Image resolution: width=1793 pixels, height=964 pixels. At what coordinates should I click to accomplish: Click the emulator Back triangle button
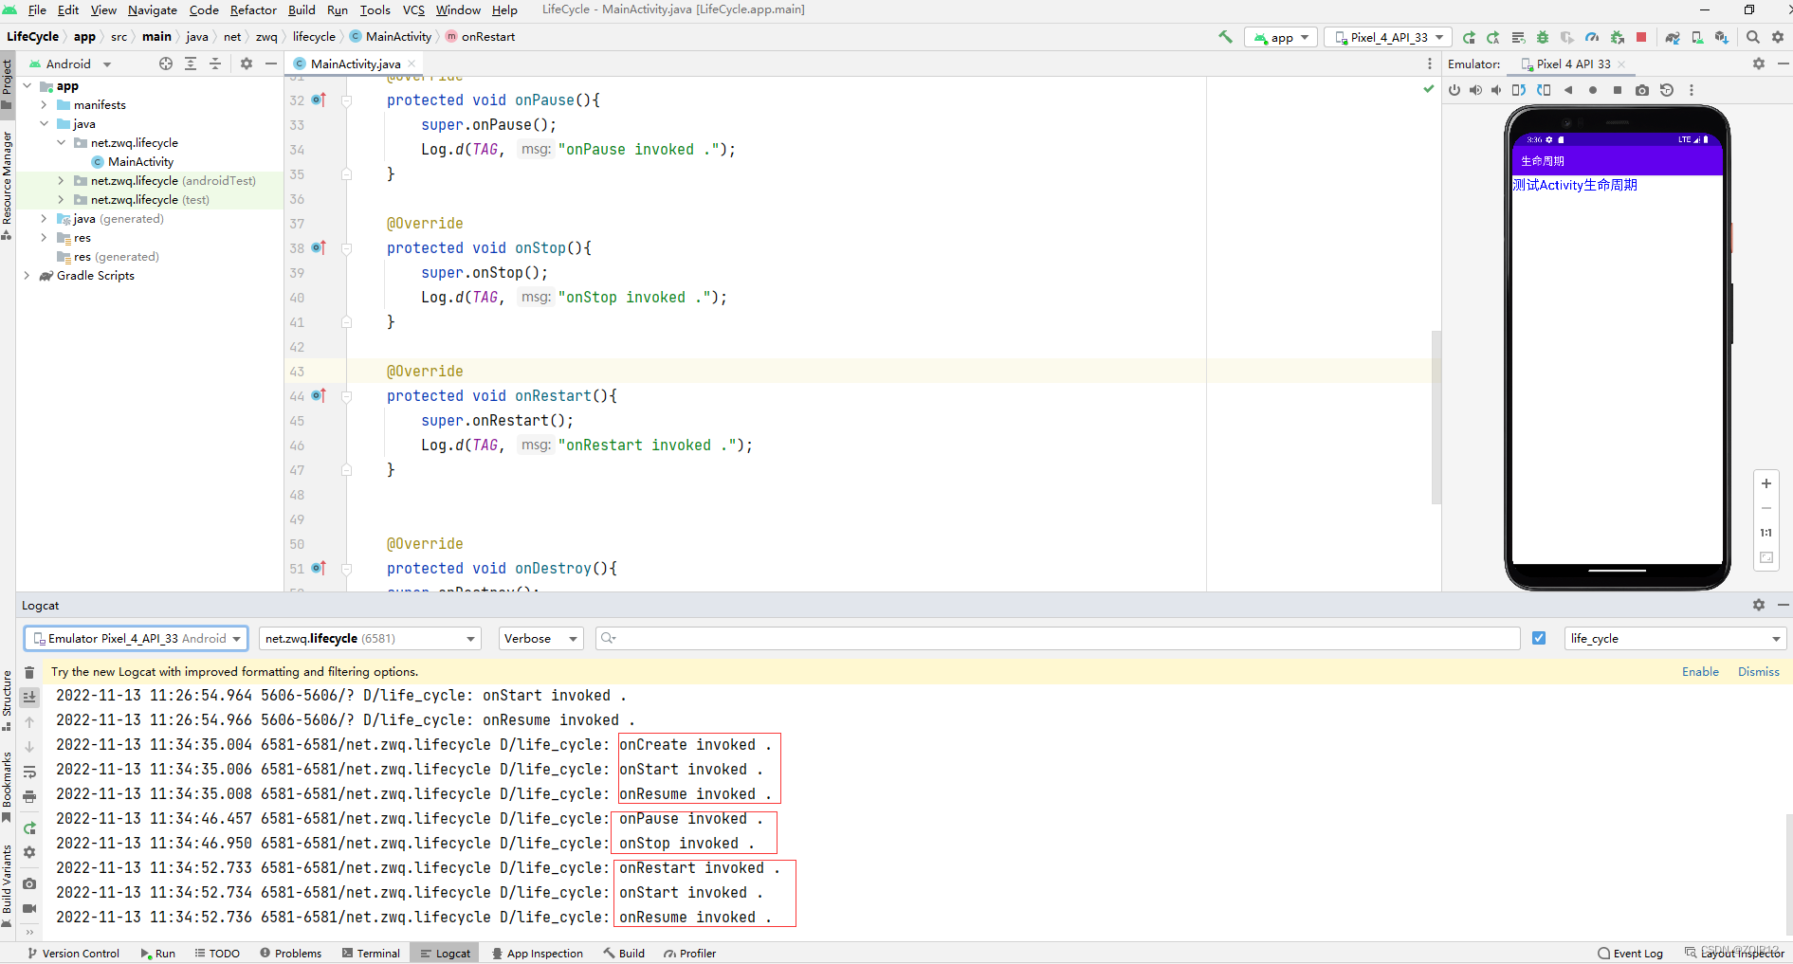pyautogui.click(x=1568, y=90)
